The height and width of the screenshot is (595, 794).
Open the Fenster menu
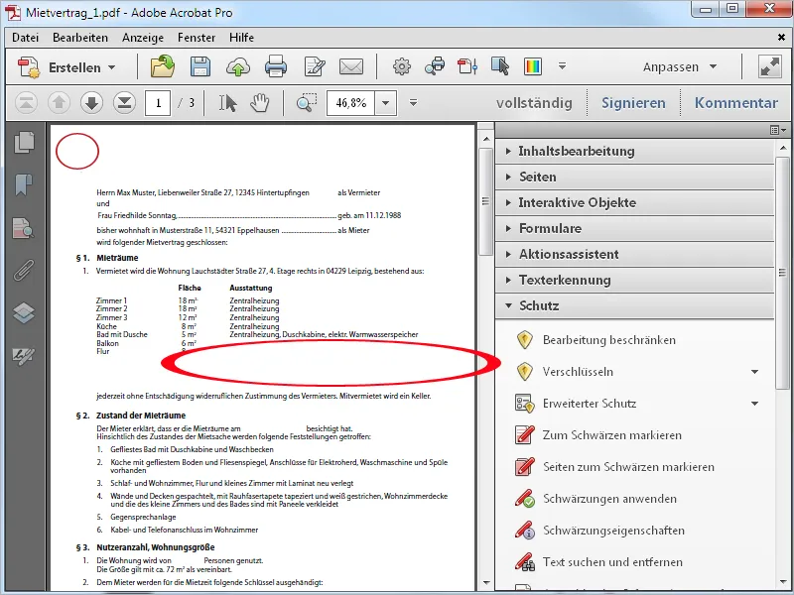pyautogui.click(x=197, y=38)
